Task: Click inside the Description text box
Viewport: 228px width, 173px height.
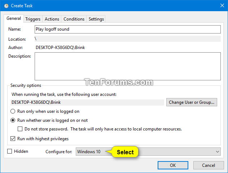Action: [x=127, y=66]
